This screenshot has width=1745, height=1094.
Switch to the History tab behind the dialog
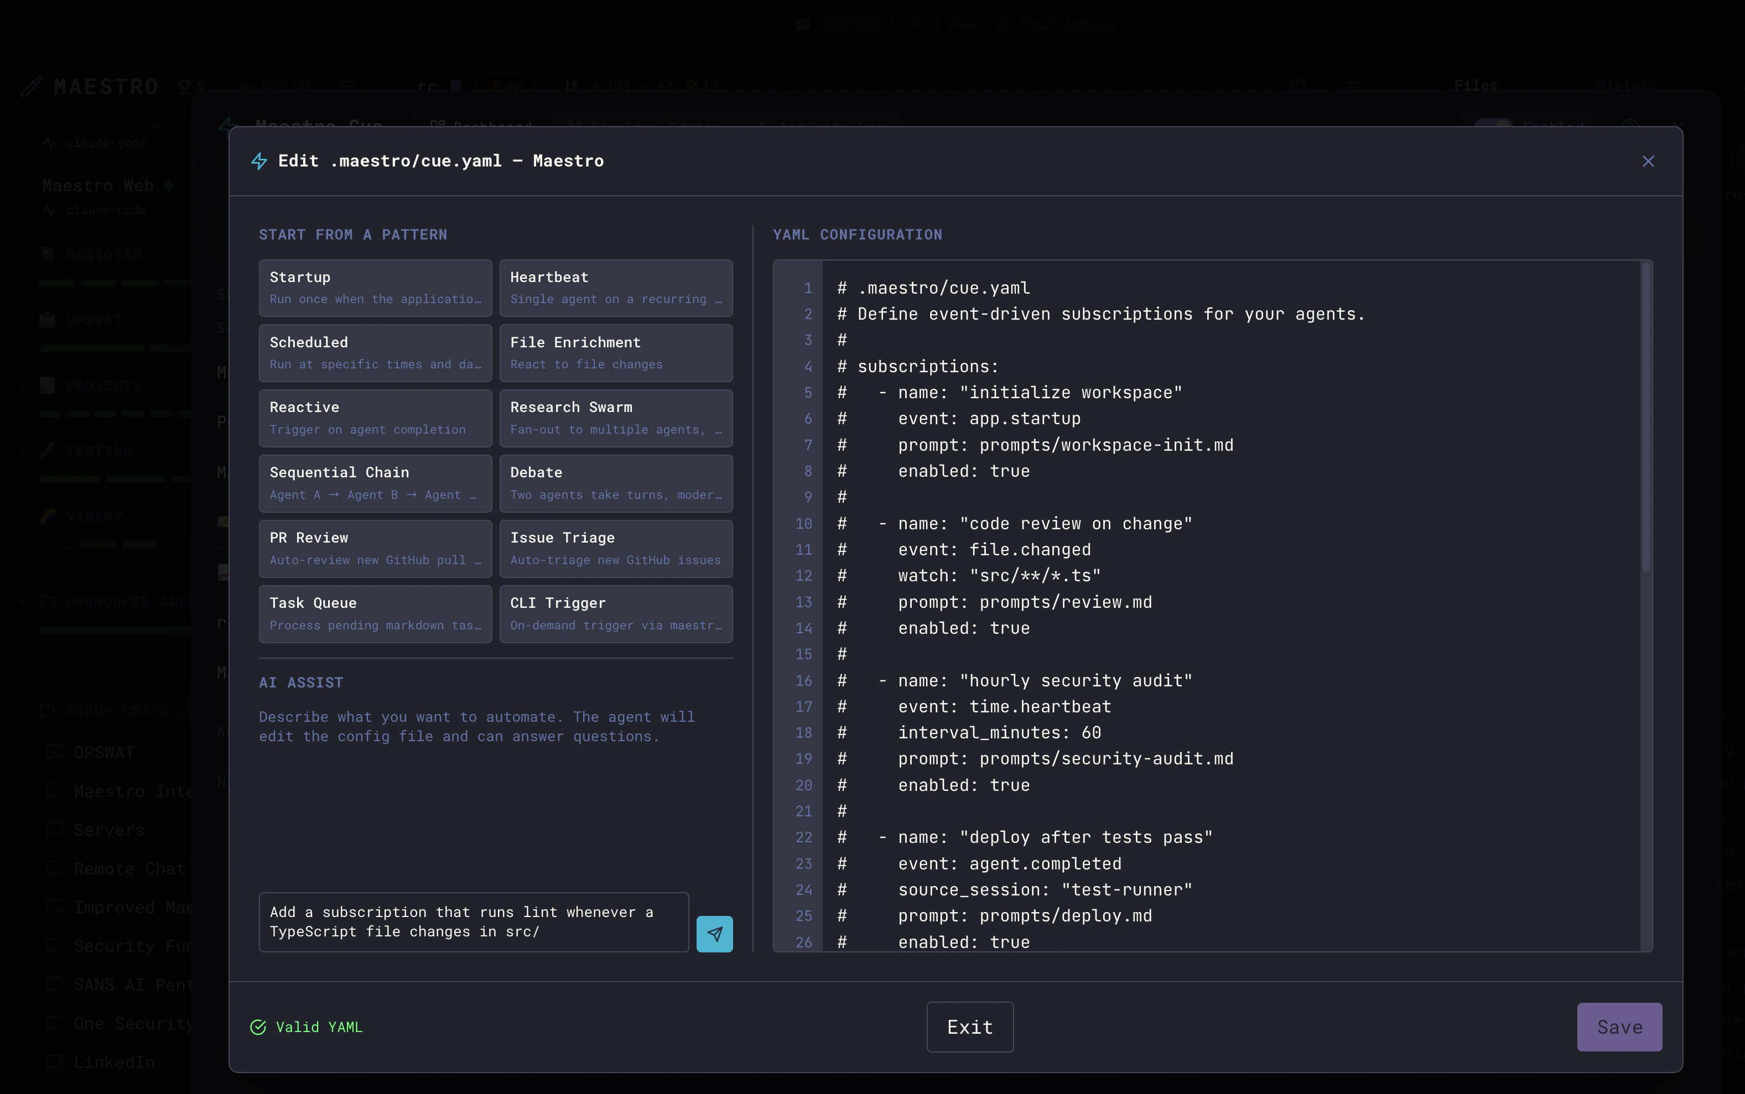click(1626, 85)
